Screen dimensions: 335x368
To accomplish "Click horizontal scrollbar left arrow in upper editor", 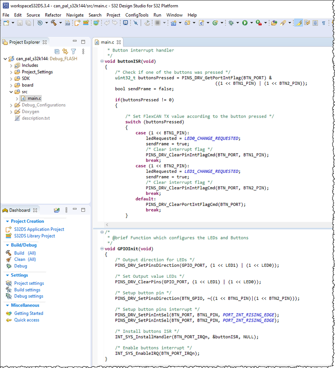I will [107, 225].
